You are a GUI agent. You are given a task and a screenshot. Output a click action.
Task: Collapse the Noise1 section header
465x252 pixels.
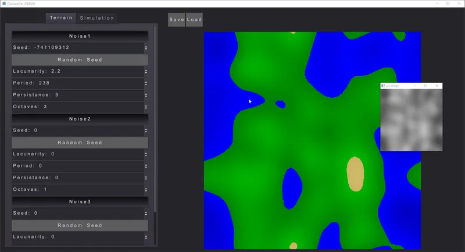point(80,36)
